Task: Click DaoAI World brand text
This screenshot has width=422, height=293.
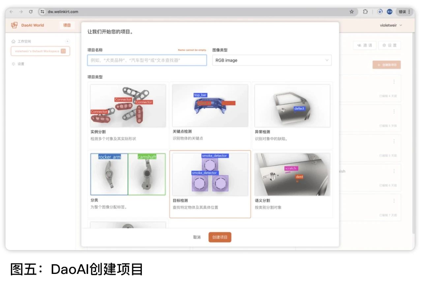Action: (x=33, y=25)
